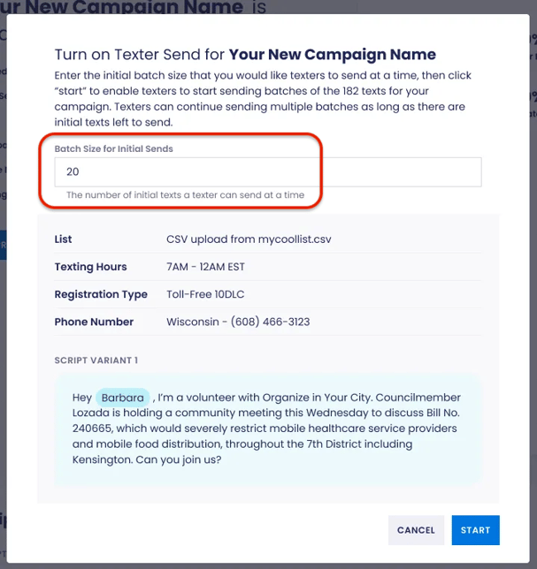The height and width of the screenshot is (569, 537).
Task: Click the Wisconsin (608) 466-3123 phone number
Action: click(238, 322)
